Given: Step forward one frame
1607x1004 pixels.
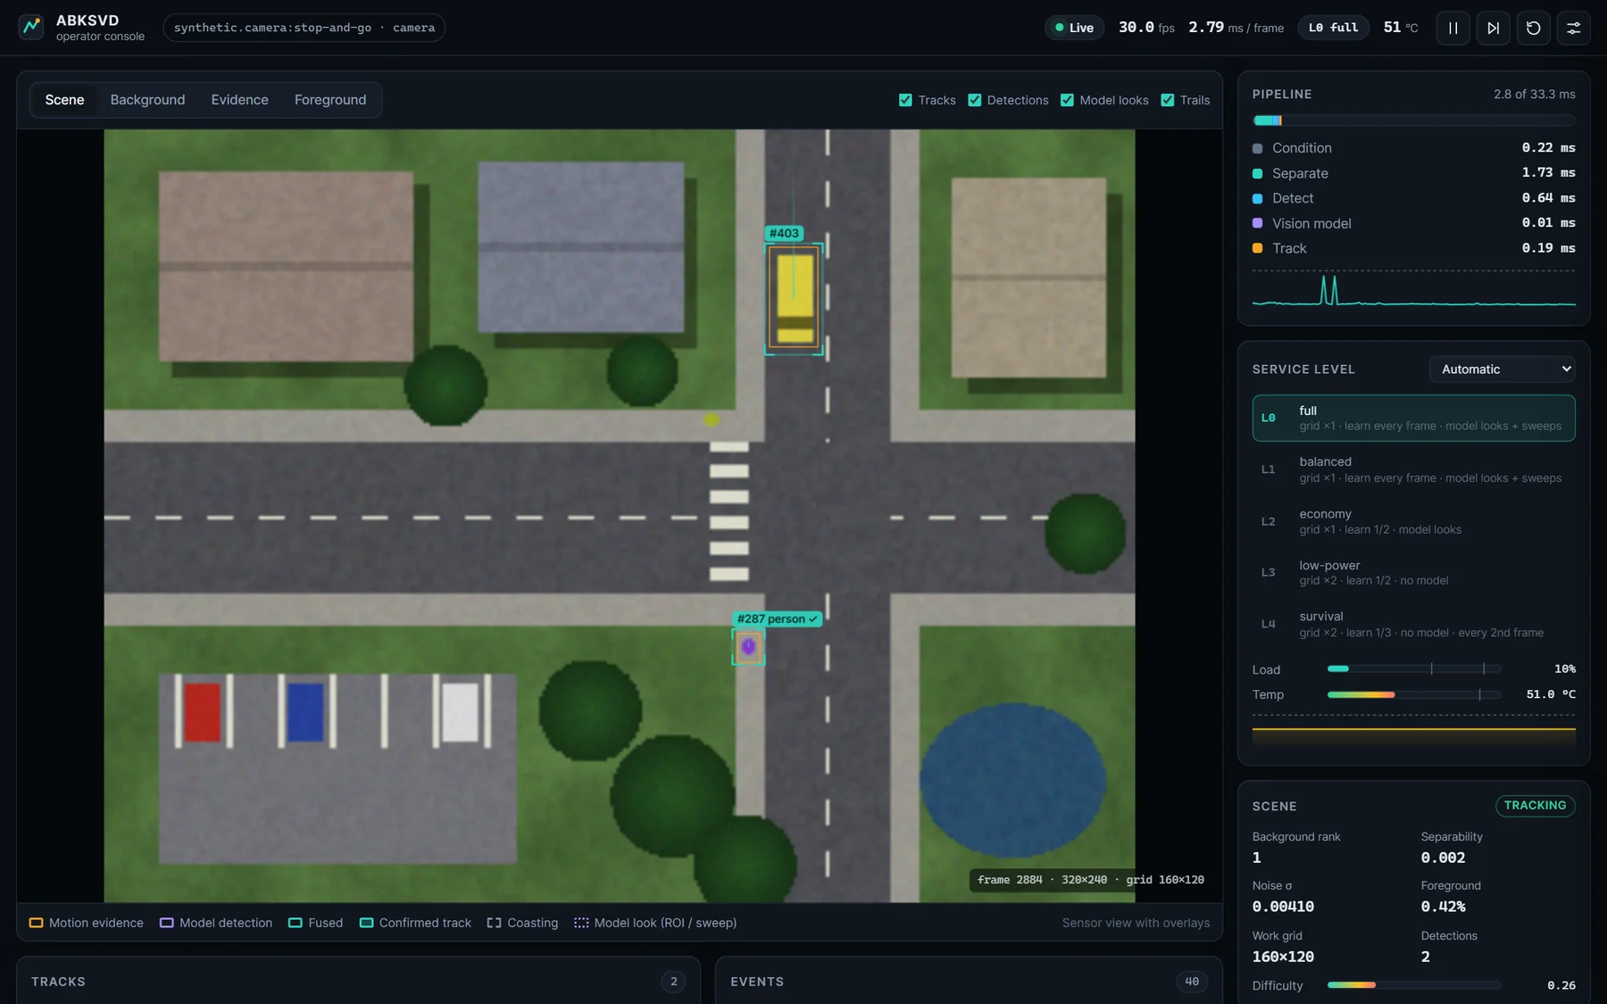Looking at the screenshot, I should pos(1493,28).
